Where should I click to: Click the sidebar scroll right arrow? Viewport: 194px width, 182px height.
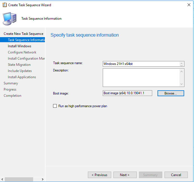[43, 179]
